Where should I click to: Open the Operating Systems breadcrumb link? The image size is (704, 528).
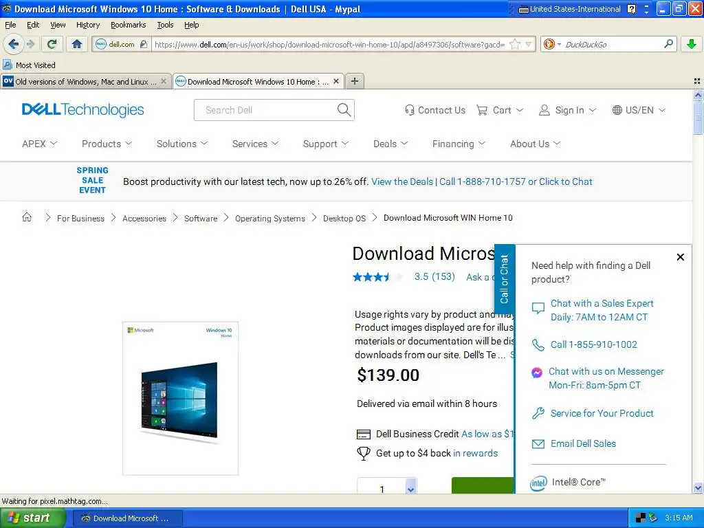pos(269,218)
